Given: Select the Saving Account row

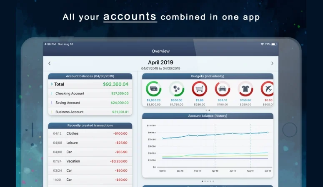Looking at the screenshot, I should 90,103.
